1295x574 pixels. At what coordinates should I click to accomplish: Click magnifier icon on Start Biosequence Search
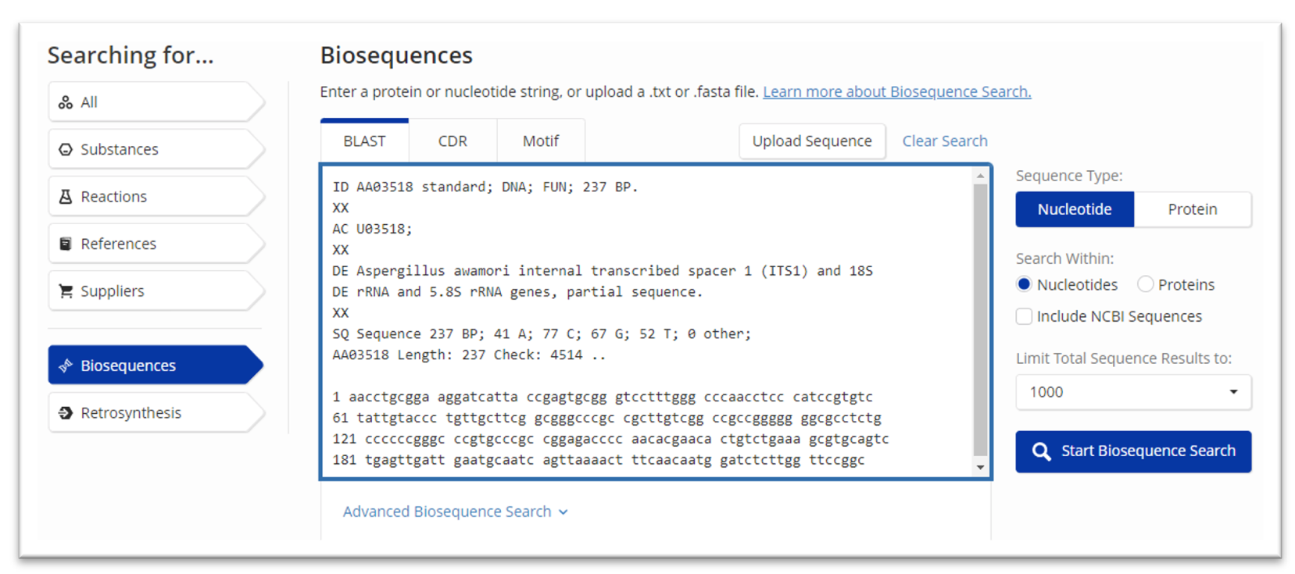point(1041,451)
